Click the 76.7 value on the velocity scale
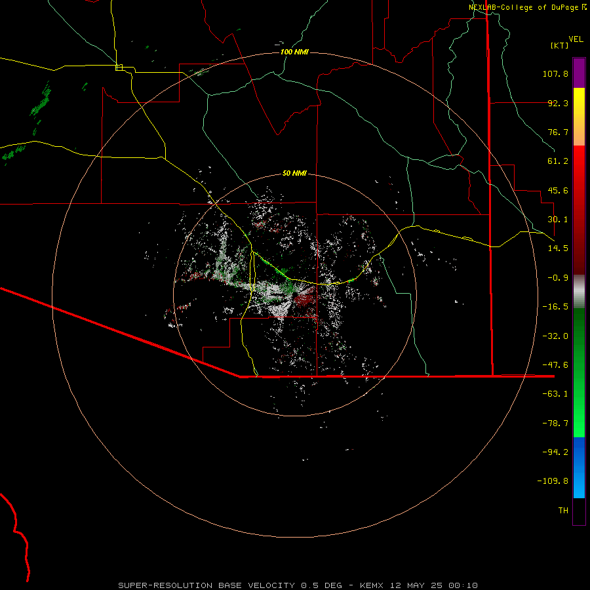The height and width of the screenshot is (590, 590). click(558, 132)
